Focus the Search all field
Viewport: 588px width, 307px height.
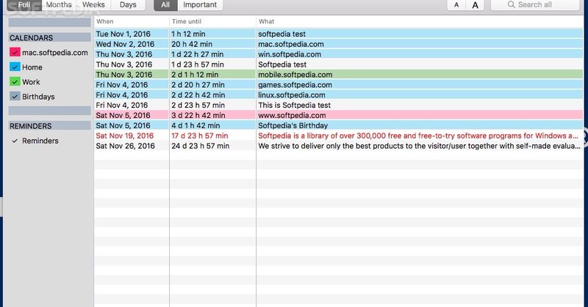[x=535, y=5]
